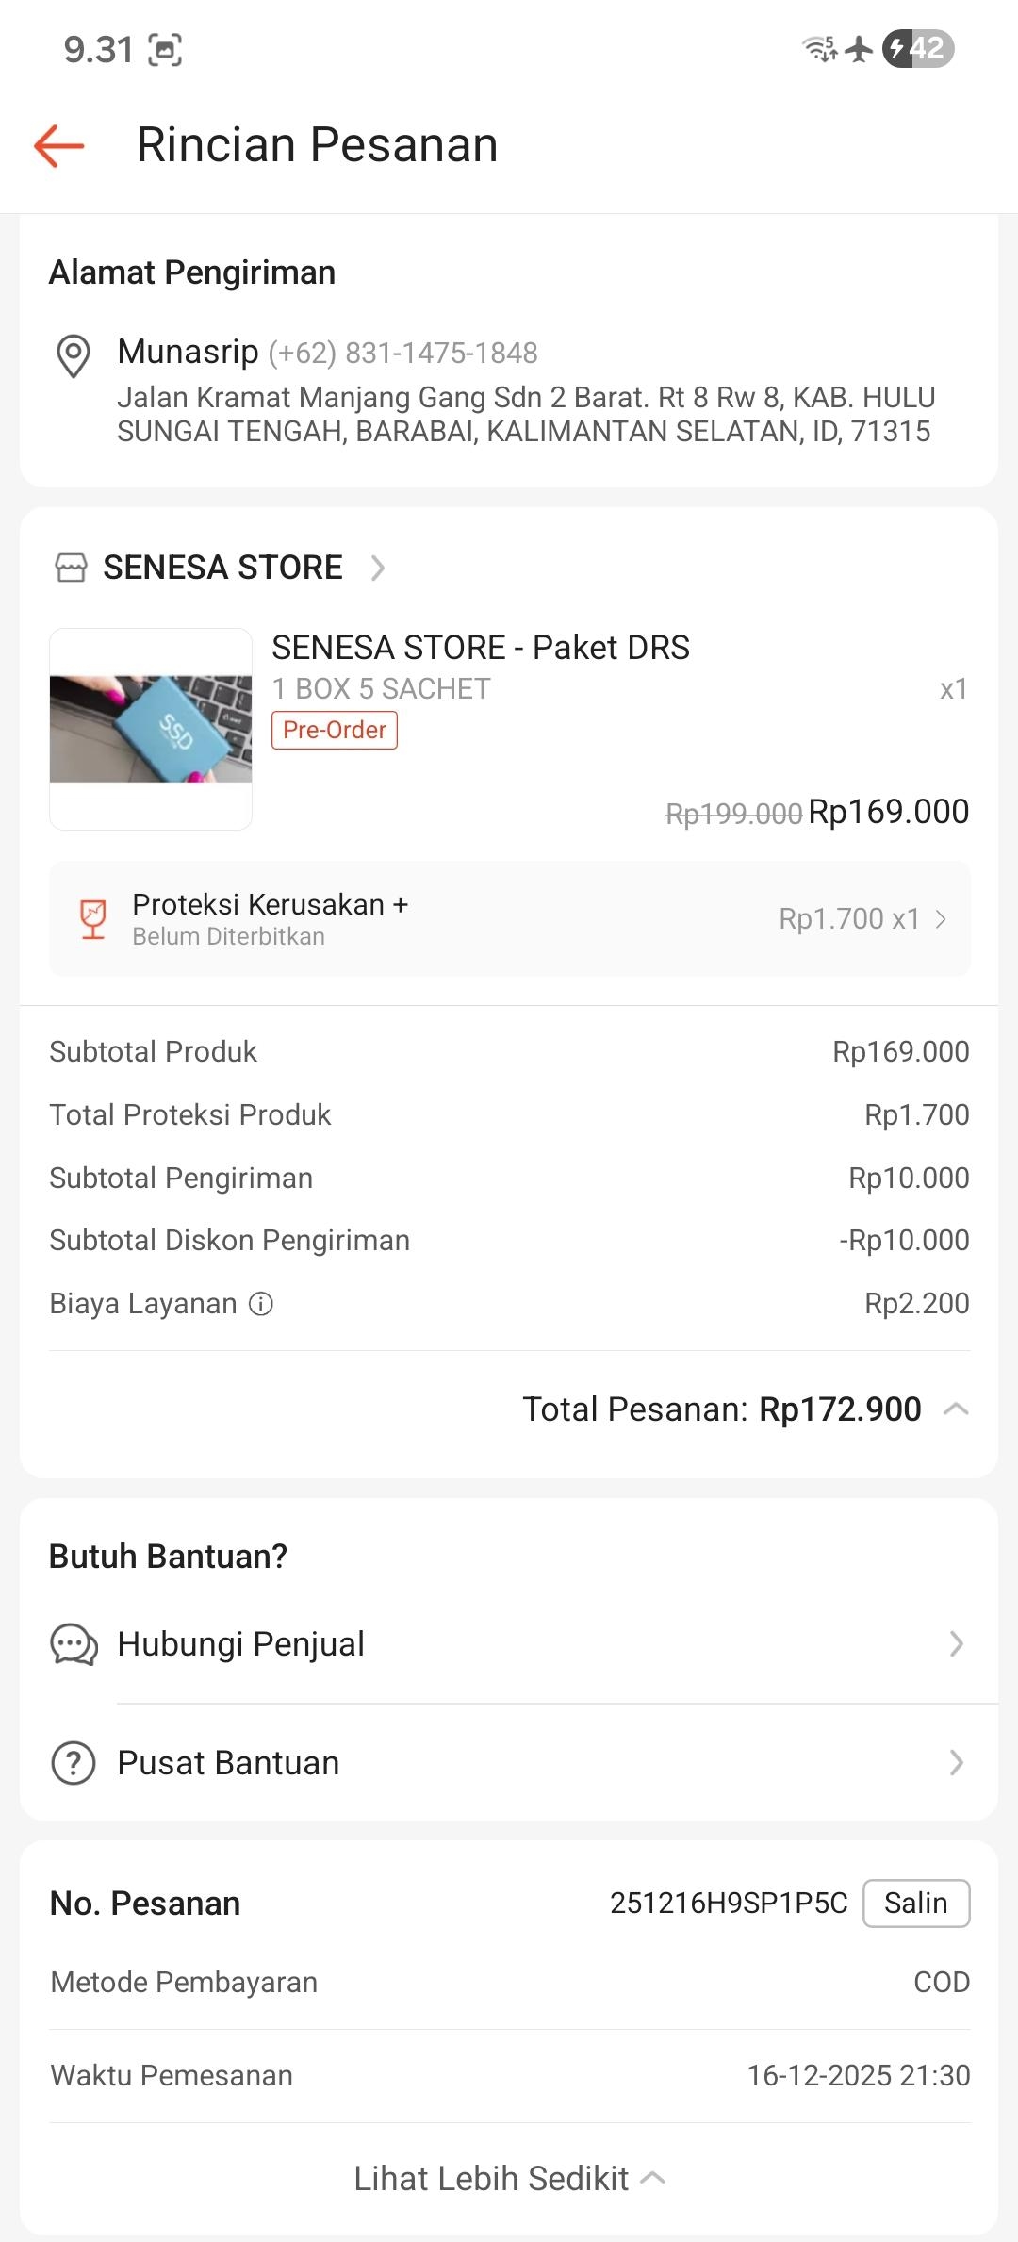
Task: Open Hubungi Penjual to contact seller
Action: pyautogui.click(x=241, y=1644)
